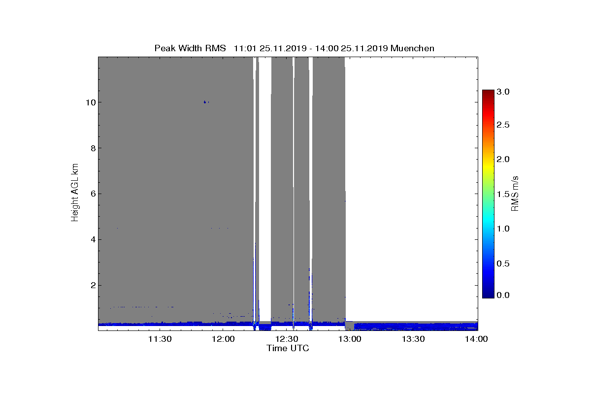
Task: Click the colorbar value 0.0
Action: pos(503,295)
